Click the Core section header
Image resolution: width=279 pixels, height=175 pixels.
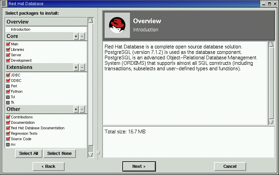coord(12,36)
